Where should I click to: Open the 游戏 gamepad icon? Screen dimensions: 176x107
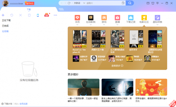pyautogui.click(x=104, y=18)
